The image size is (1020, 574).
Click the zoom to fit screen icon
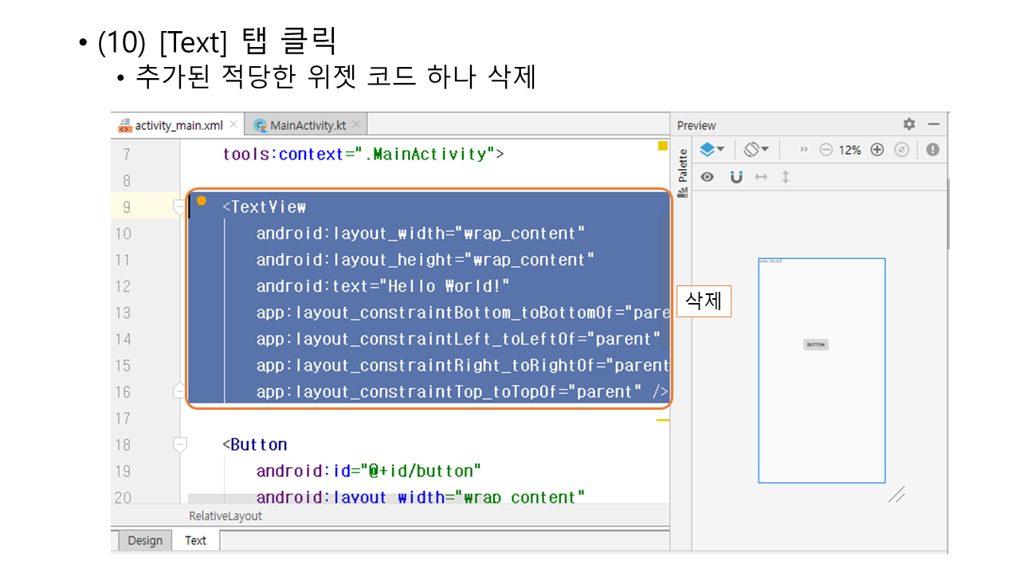coord(902,150)
